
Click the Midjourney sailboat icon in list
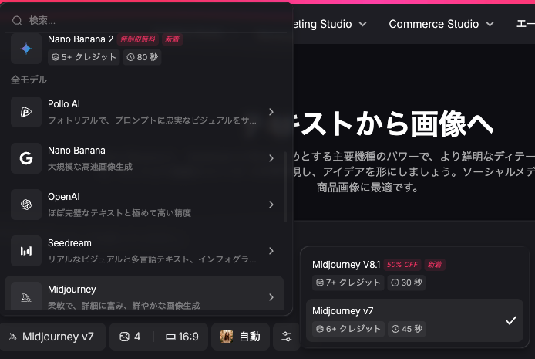click(x=26, y=296)
